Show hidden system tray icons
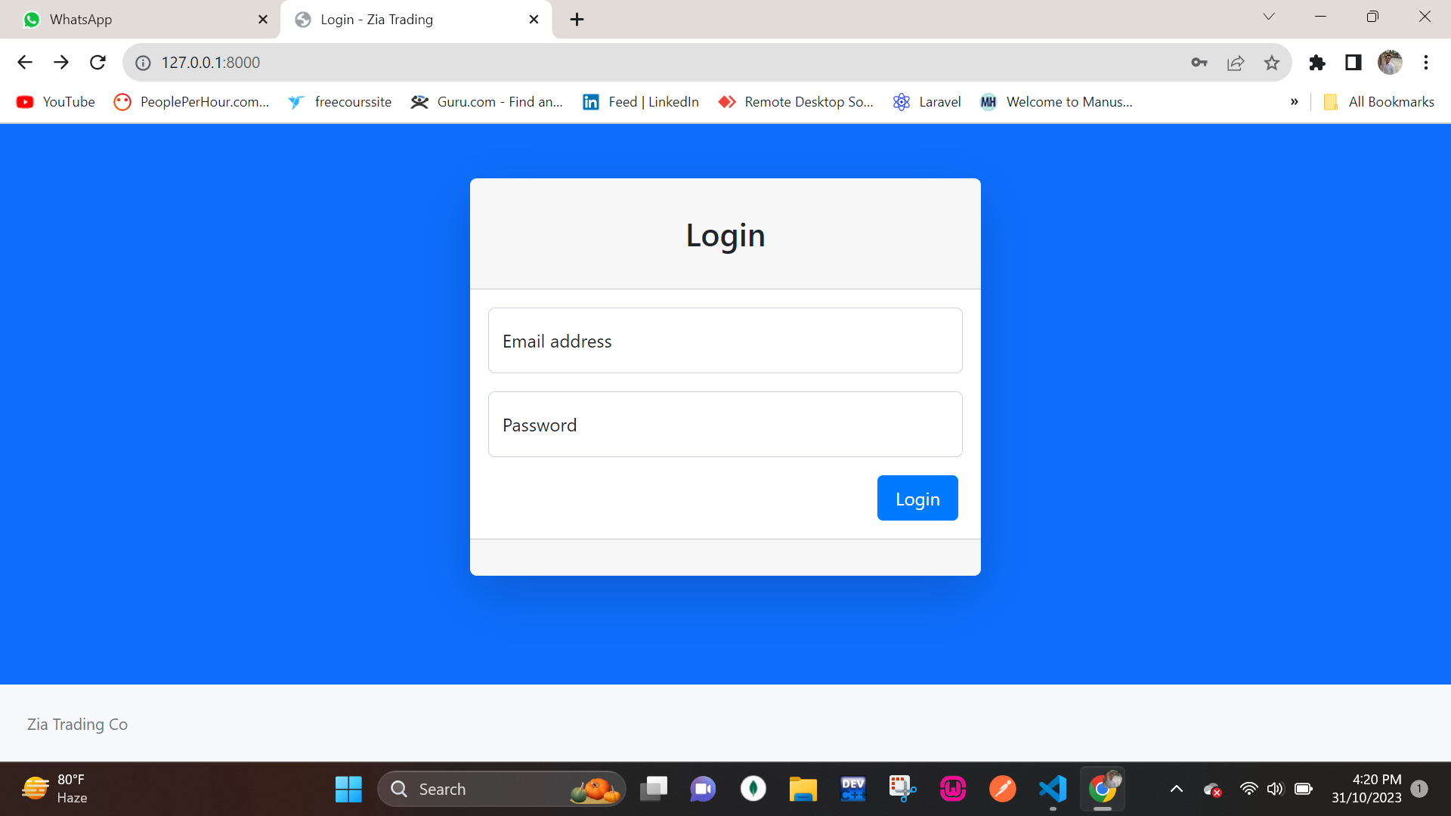1451x816 pixels. coord(1177,789)
